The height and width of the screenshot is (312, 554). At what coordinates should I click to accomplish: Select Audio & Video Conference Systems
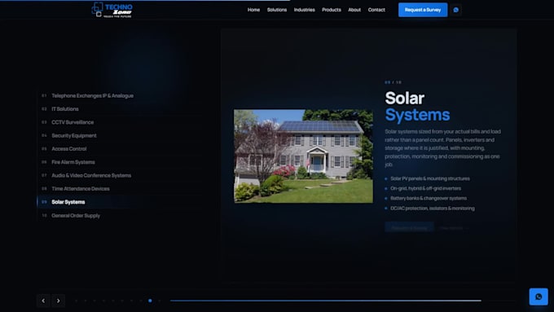tap(120, 175)
